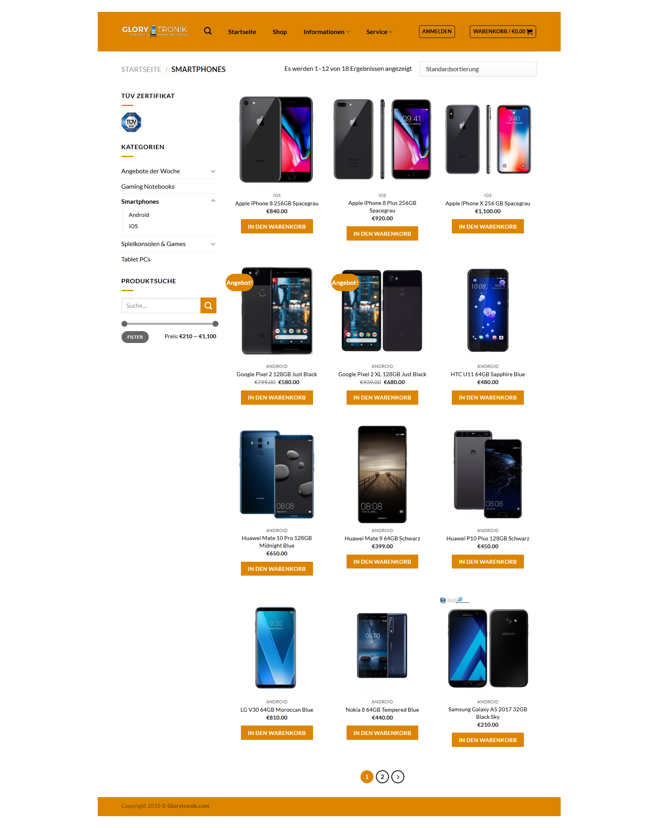The width and height of the screenshot is (658, 828).
Task: Select the iOS subcategory
Action: [x=133, y=226]
